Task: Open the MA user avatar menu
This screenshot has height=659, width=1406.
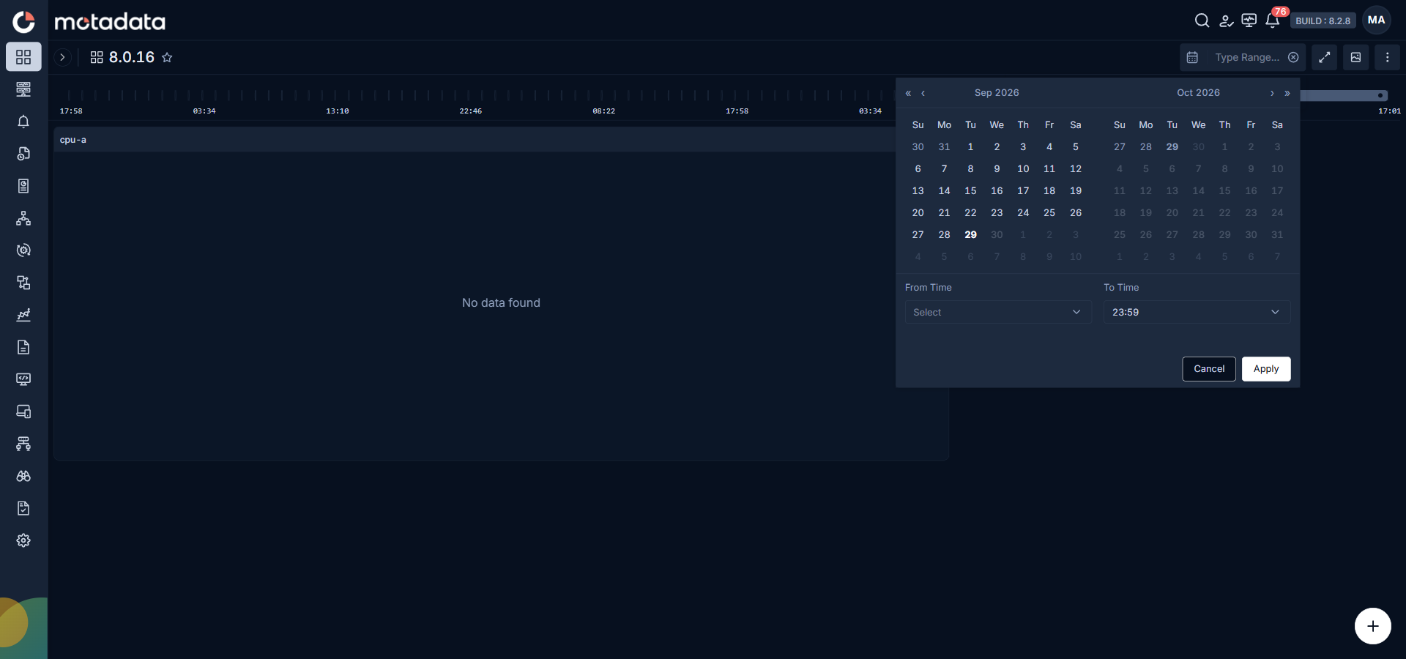Action: [x=1377, y=21]
